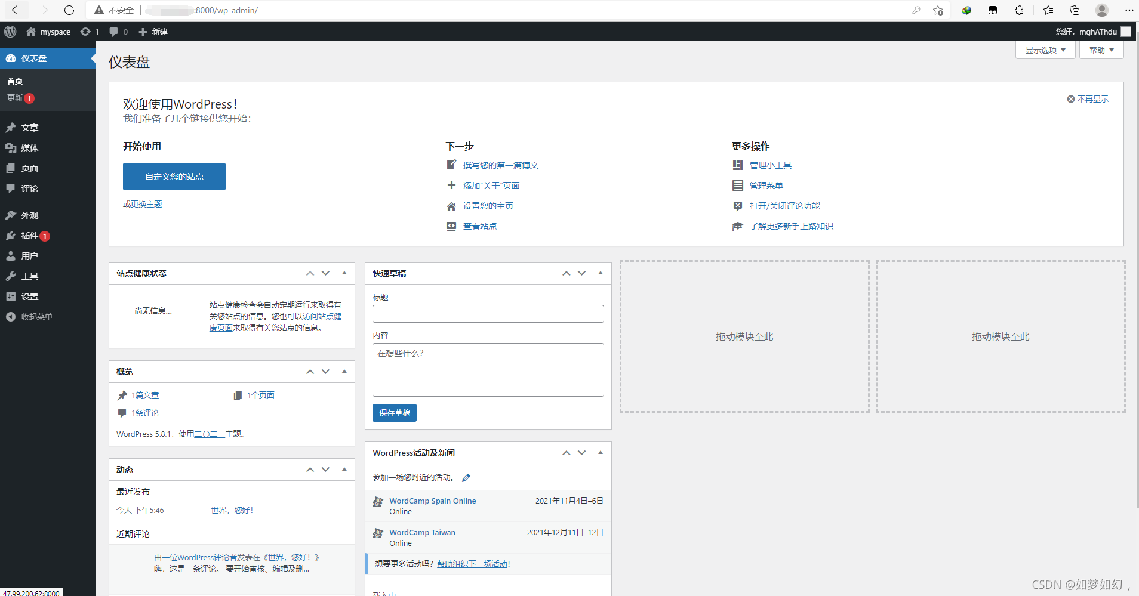Viewport: 1139px width, 596px height.
Task: Move WordPress活动及新闻 panel up
Action: 566,453
